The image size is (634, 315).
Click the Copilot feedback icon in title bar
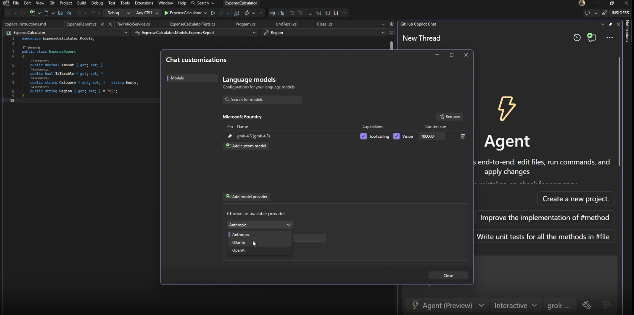[x=587, y=13]
